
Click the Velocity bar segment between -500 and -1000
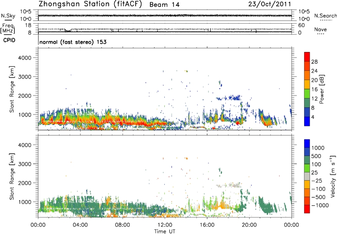coord(307,201)
